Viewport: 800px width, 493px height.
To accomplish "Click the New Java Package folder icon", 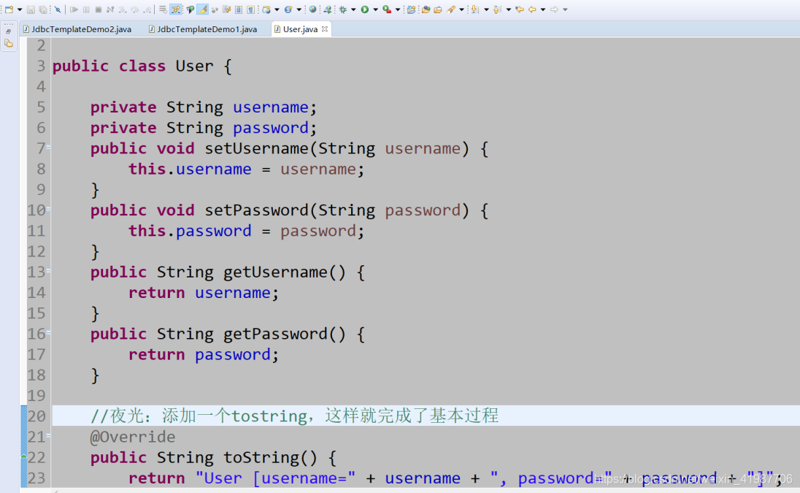I will click(x=411, y=9).
